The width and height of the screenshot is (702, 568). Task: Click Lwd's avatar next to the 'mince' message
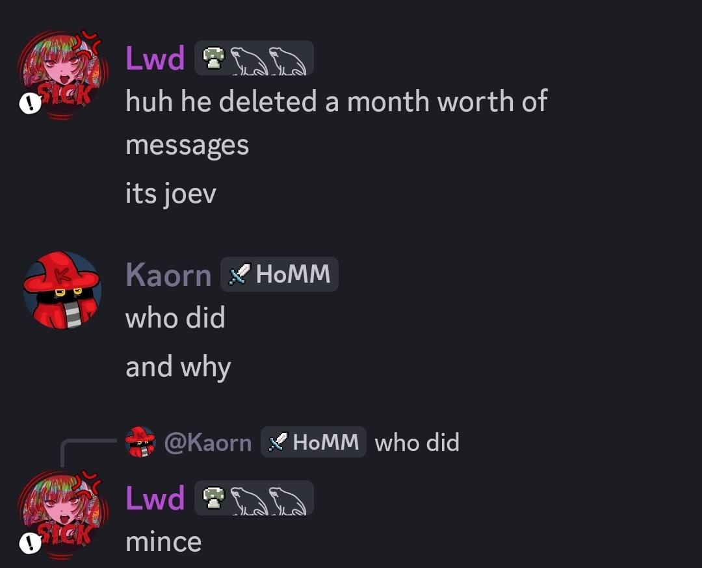click(62, 514)
